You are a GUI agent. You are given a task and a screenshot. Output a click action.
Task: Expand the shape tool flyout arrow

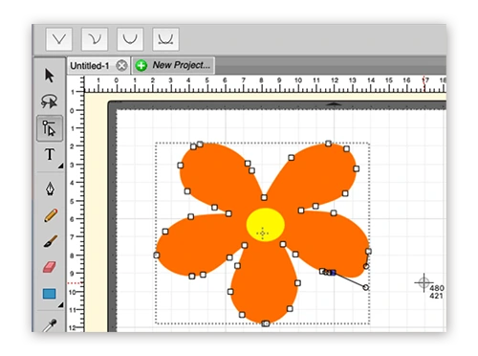click(60, 305)
